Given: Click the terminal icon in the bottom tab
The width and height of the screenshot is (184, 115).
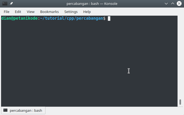Looking at the screenshot, I should click(5, 110).
